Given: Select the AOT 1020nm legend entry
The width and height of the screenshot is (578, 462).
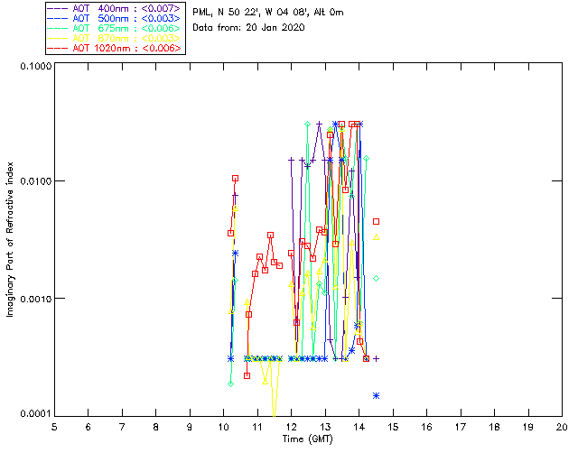Looking at the screenshot, I should point(115,48).
